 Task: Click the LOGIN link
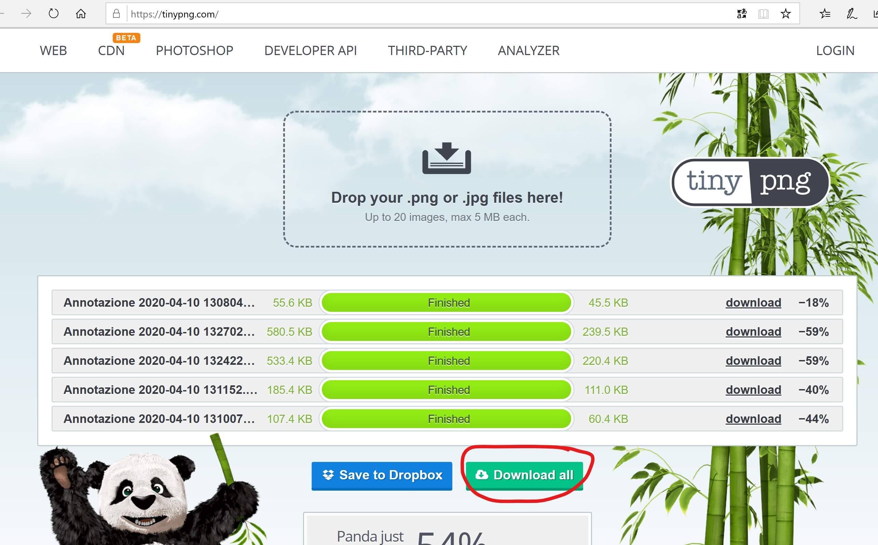click(x=835, y=51)
